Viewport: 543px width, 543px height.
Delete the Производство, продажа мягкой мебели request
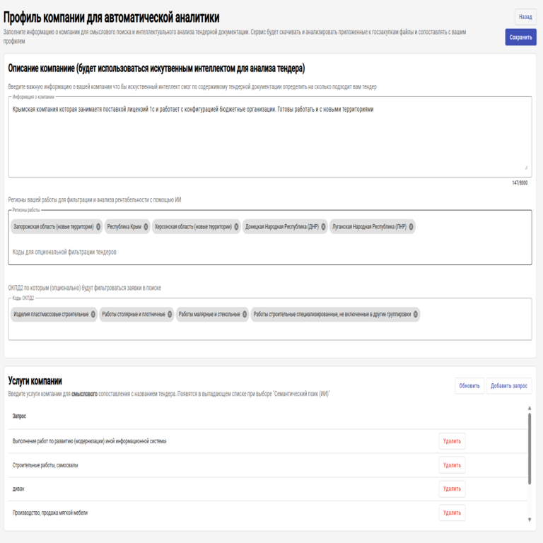[x=452, y=513]
